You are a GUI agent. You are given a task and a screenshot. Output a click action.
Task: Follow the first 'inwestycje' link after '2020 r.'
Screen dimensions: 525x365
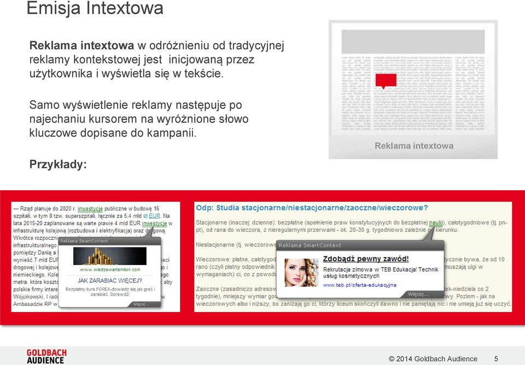coord(90,209)
